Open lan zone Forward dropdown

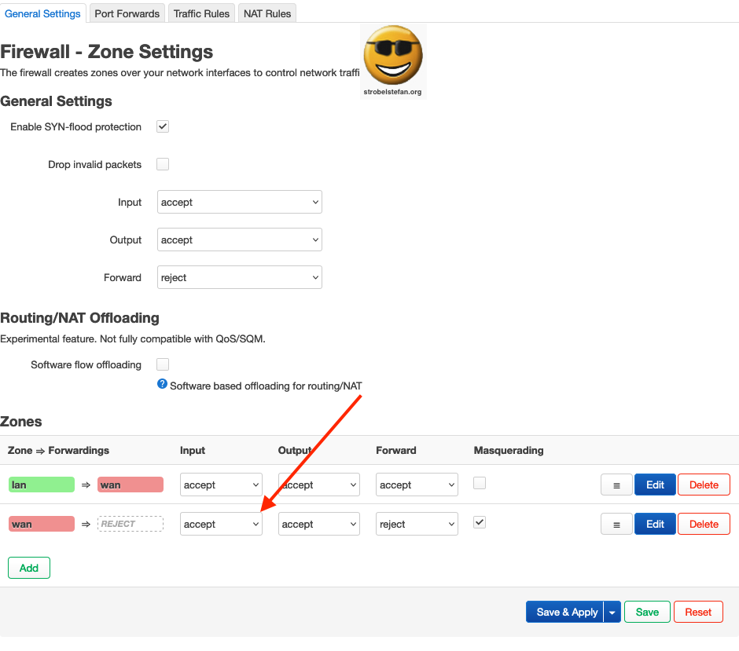point(417,485)
